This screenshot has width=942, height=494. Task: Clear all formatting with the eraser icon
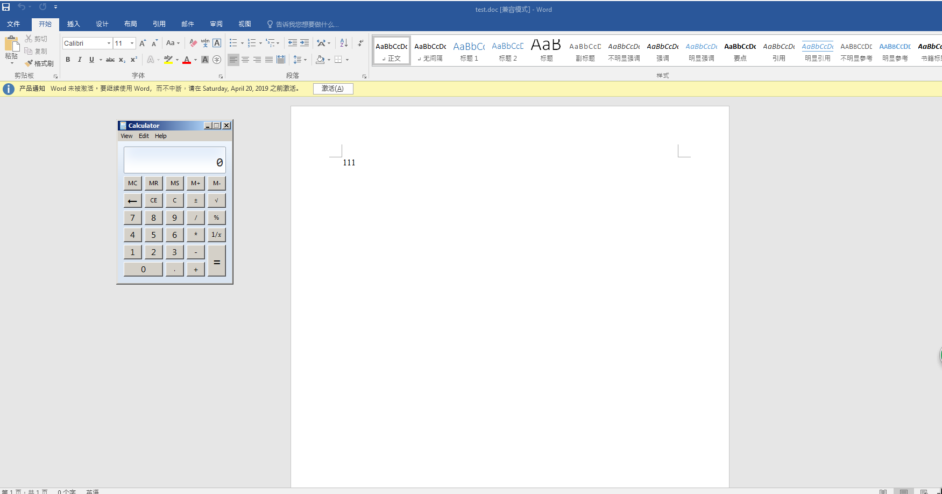pos(193,43)
